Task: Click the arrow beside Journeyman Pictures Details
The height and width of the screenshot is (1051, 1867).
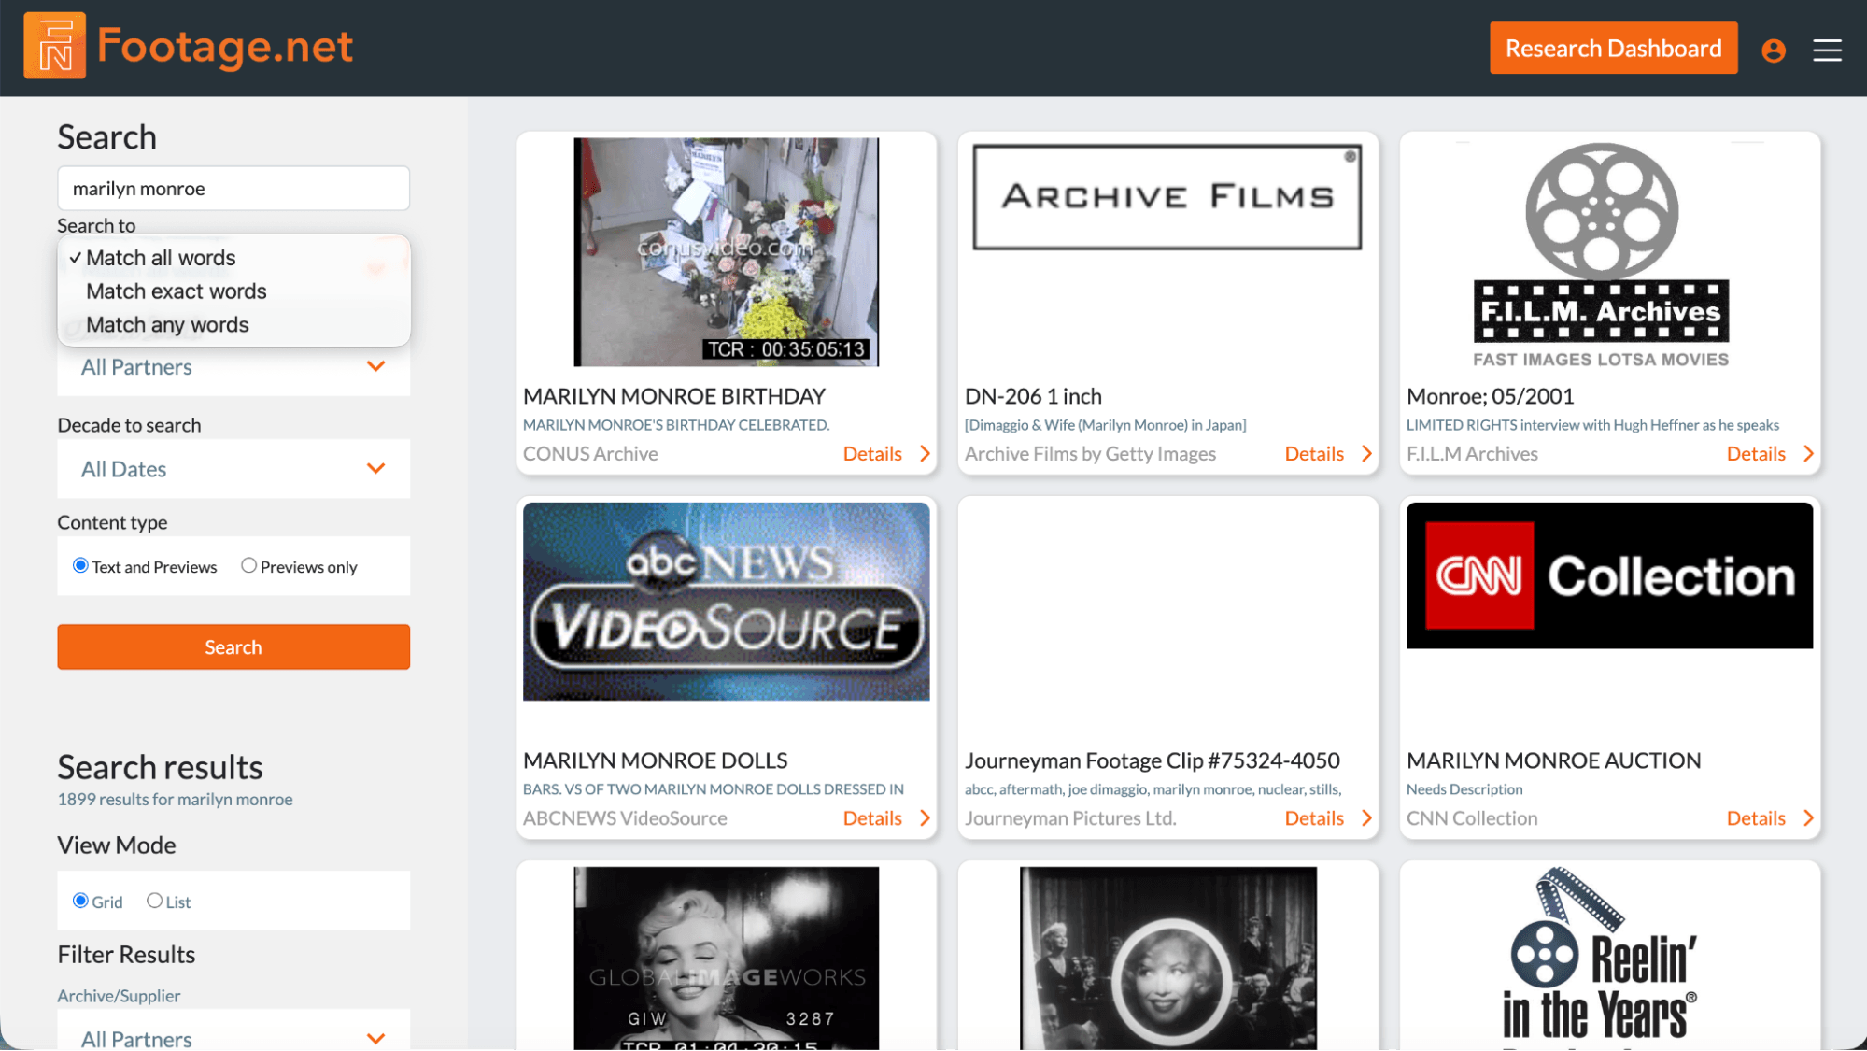Action: coord(1366,818)
